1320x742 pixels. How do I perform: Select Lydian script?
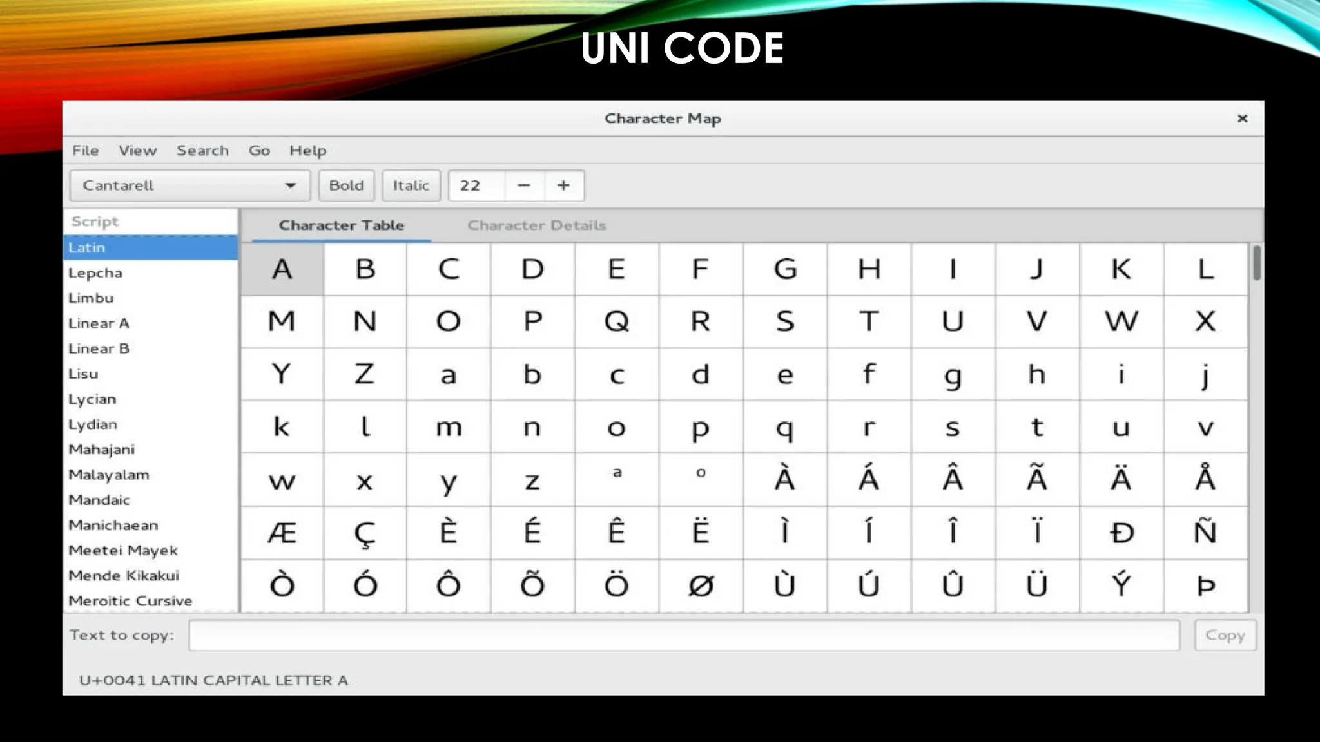pyautogui.click(x=151, y=424)
